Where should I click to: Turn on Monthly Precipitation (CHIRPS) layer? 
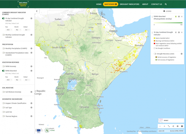[x=4, y=48]
